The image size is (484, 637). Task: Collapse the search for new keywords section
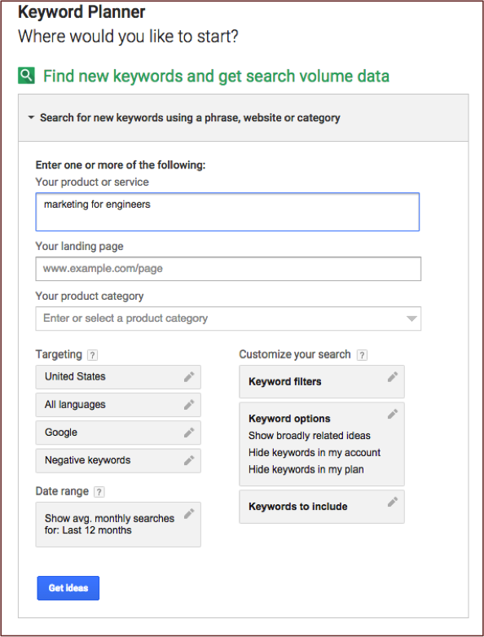pos(31,117)
